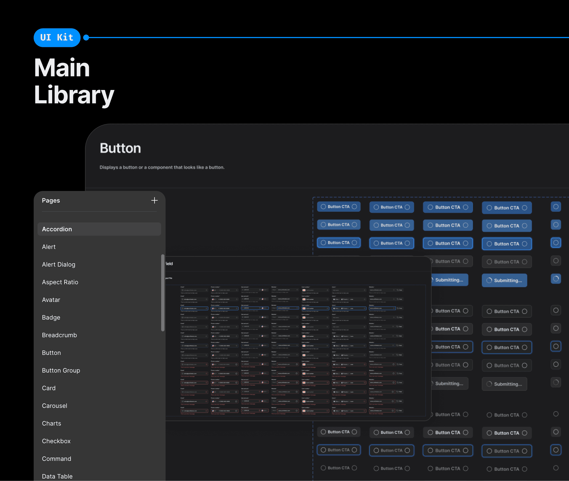Viewport: 569px width, 481px height.
Task: Open the Checkbox page
Action: [x=56, y=441]
